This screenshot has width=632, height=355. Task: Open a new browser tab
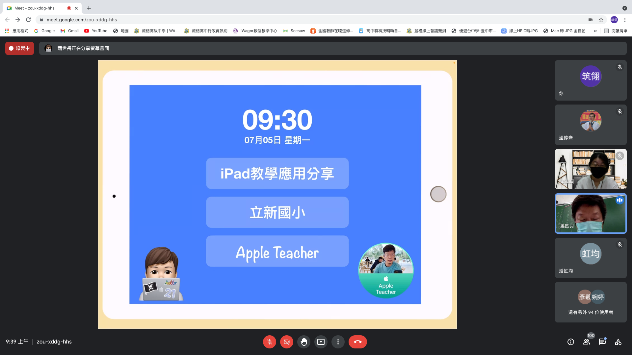89,8
